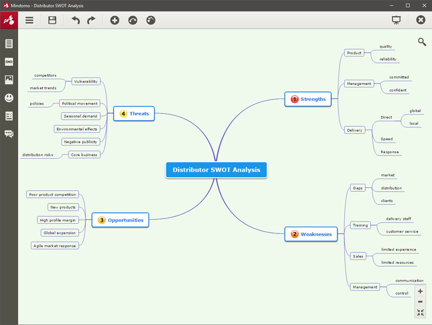Select the Seasonal demand subtopic
Screen dimensions: 432x325
click(x=81, y=116)
